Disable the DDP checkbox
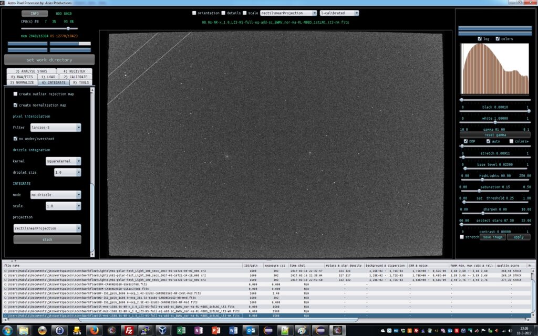The height and width of the screenshot is (336, 538). pyautogui.click(x=465, y=141)
